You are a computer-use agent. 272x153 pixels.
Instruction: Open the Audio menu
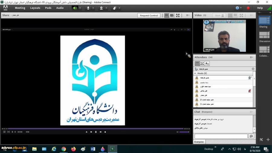[60, 8]
